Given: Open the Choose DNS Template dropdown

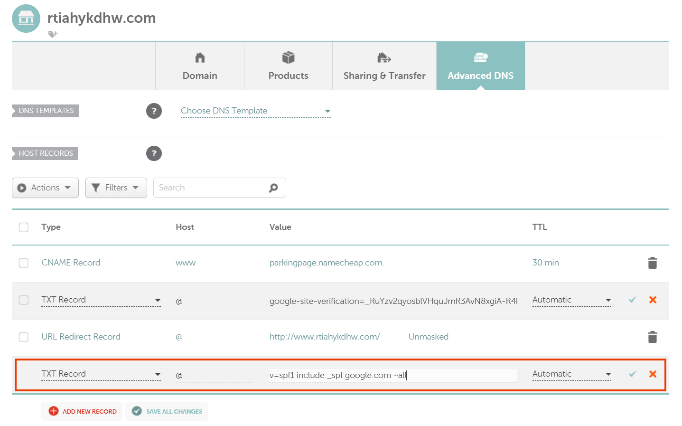Looking at the screenshot, I should [x=255, y=111].
